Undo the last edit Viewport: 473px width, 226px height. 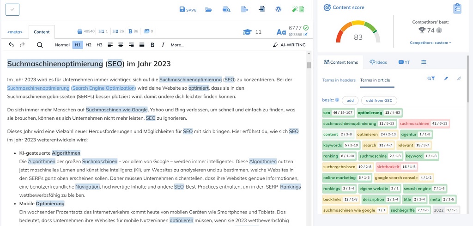(x=11, y=45)
